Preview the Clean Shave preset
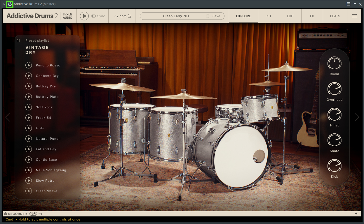 coord(29,191)
